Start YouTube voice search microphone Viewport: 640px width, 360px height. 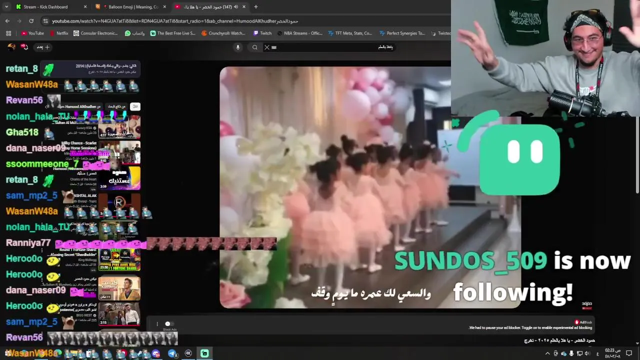pos(237,47)
